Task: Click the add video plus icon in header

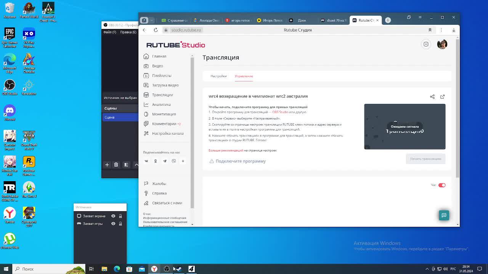Action: pyautogui.click(x=426, y=44)
